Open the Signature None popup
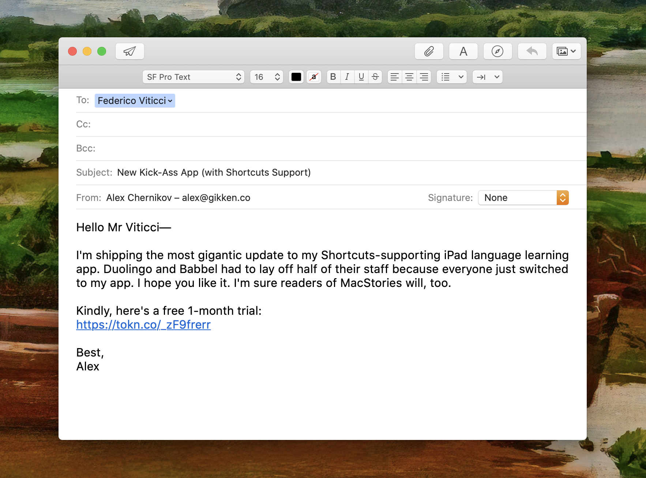The height and width of the screenshot is (478, 646). (x=523, y=198)
